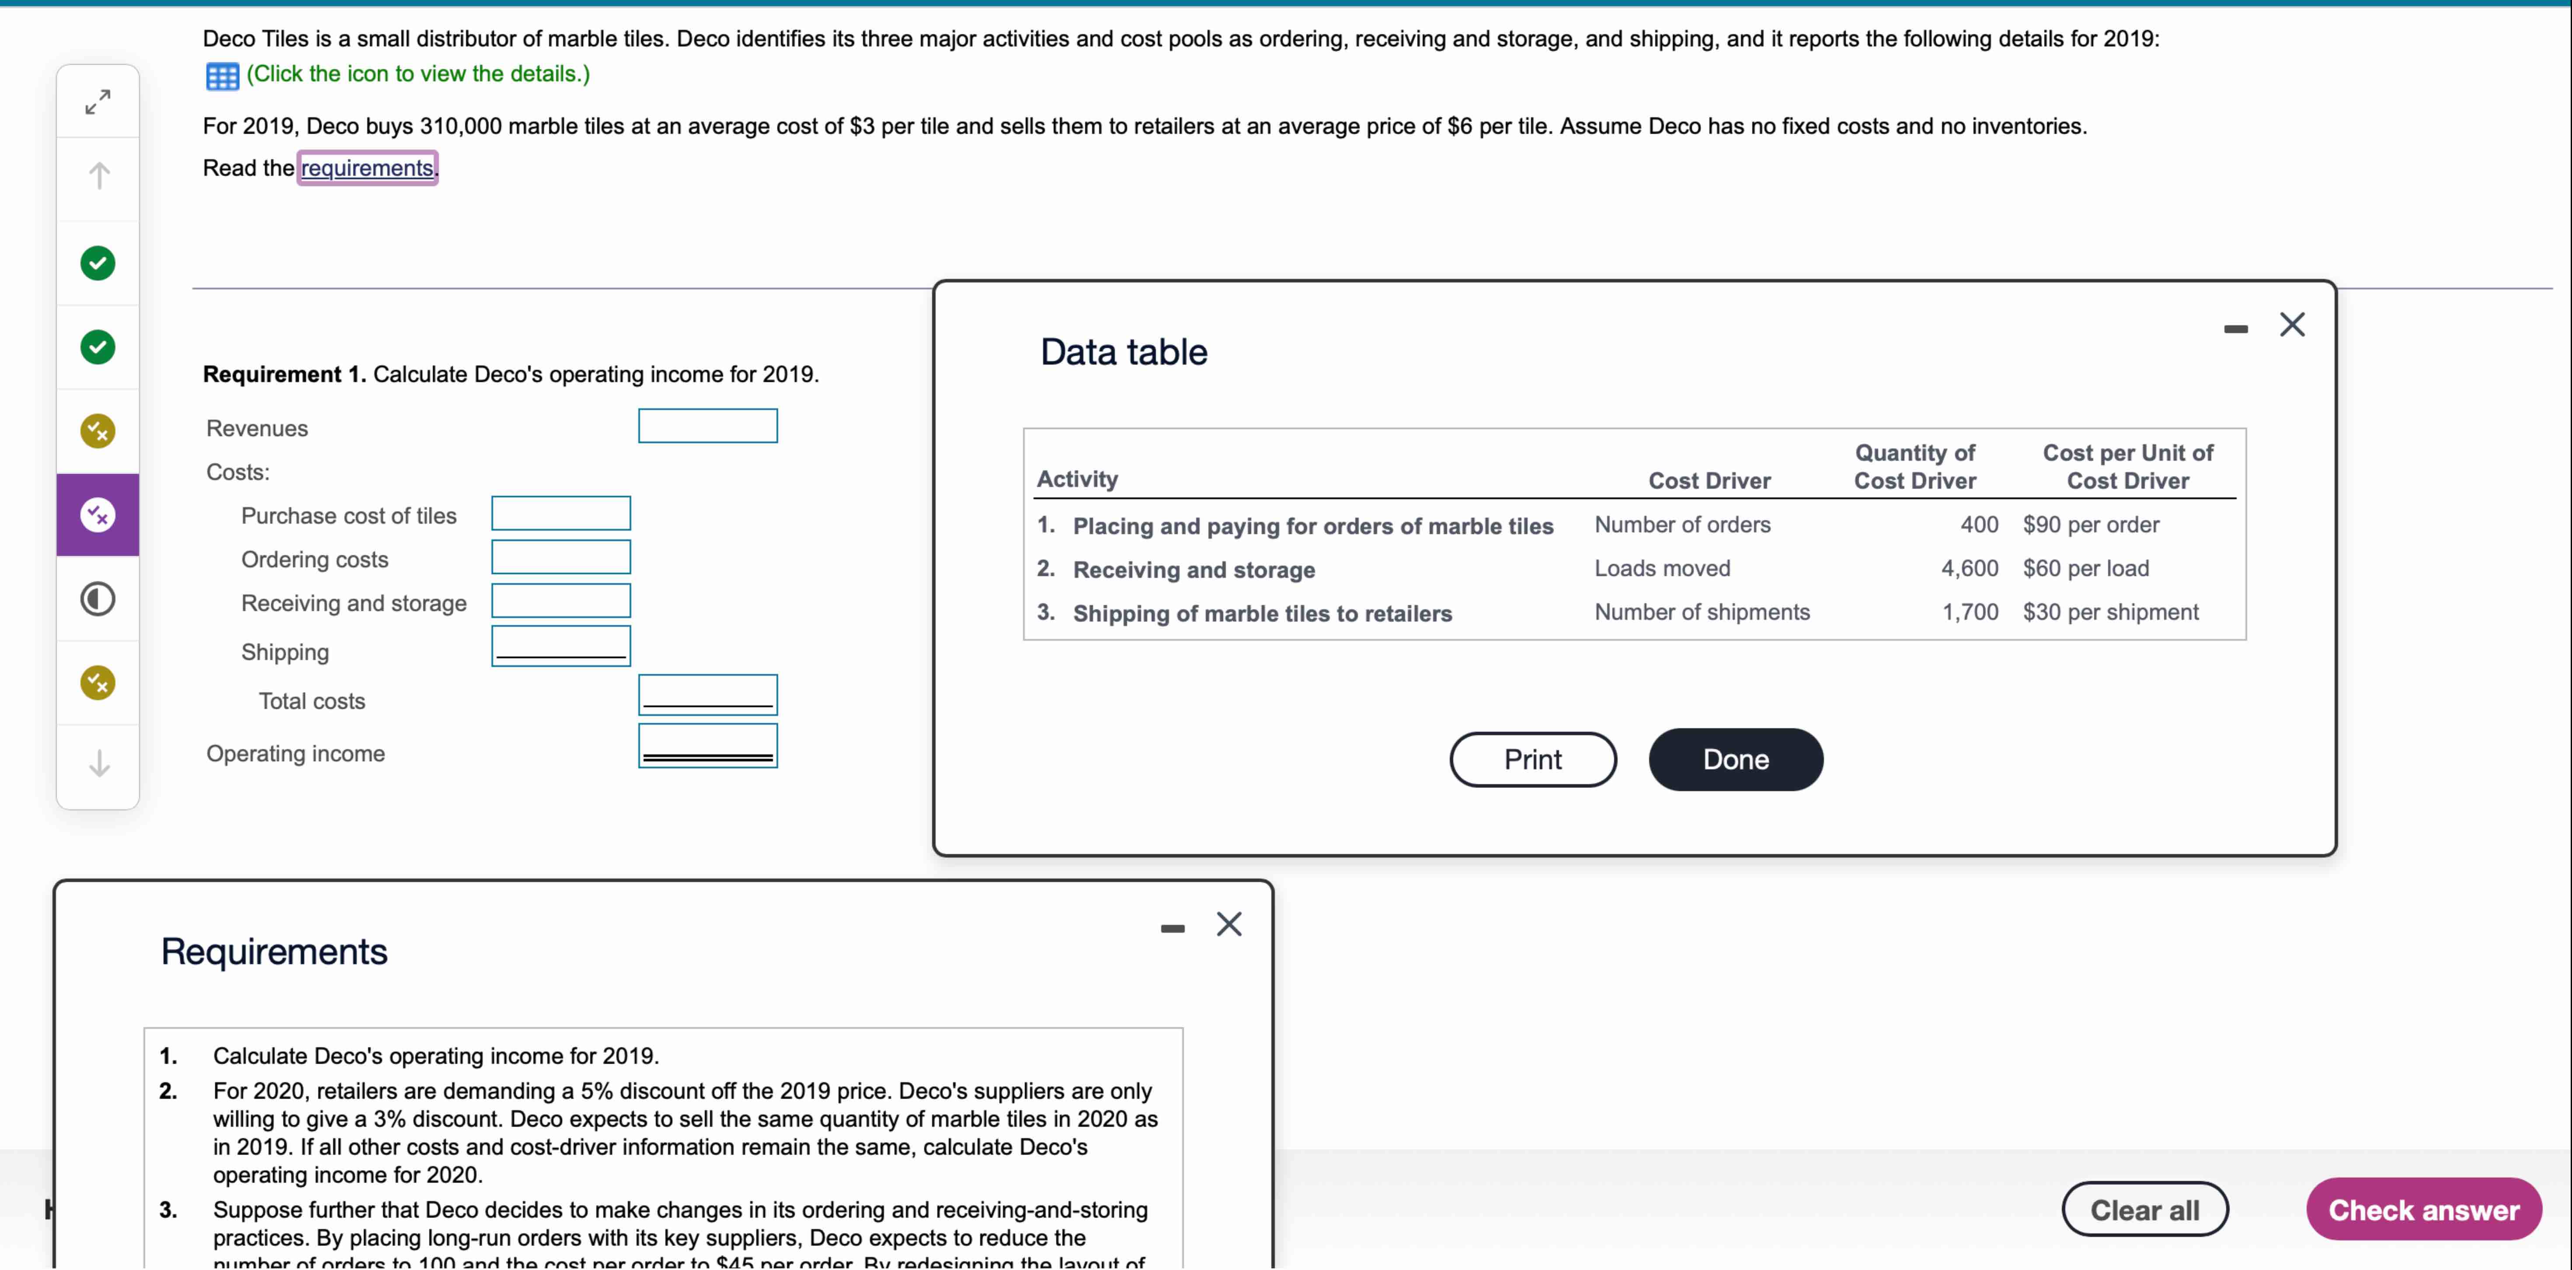Open the requirements link
The height and width of the screenshot is (1270, 2572).
point(366,168)
